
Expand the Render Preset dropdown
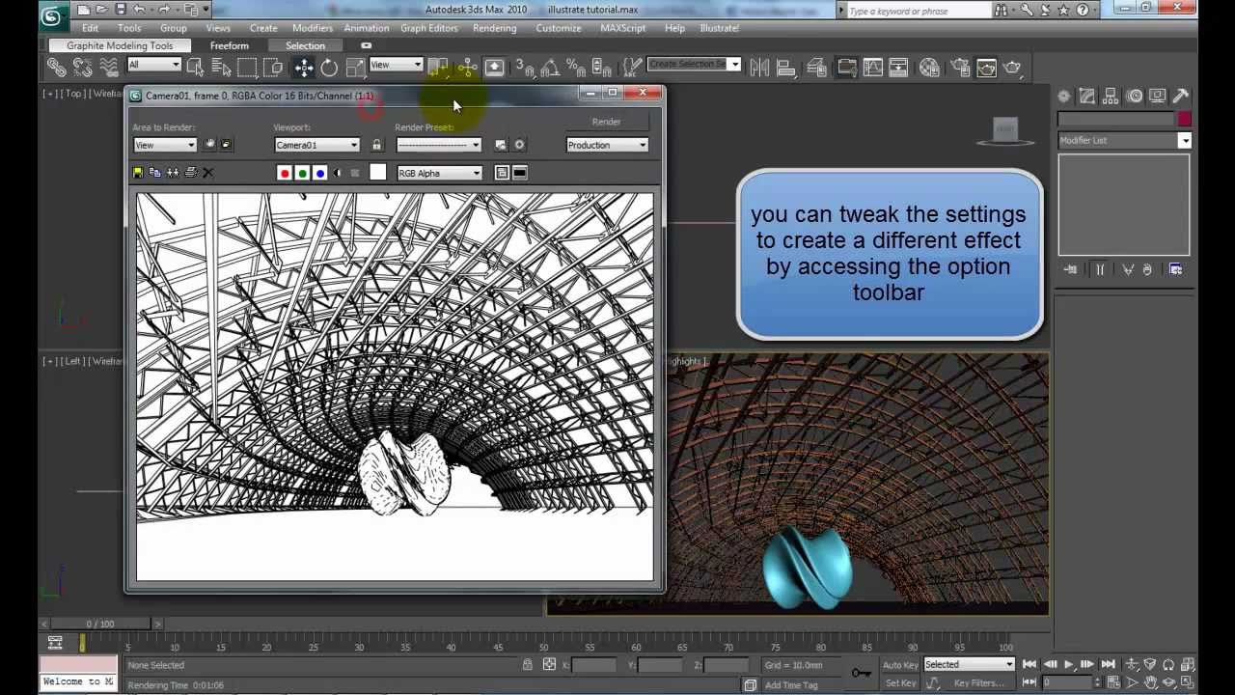click(439, 145)
